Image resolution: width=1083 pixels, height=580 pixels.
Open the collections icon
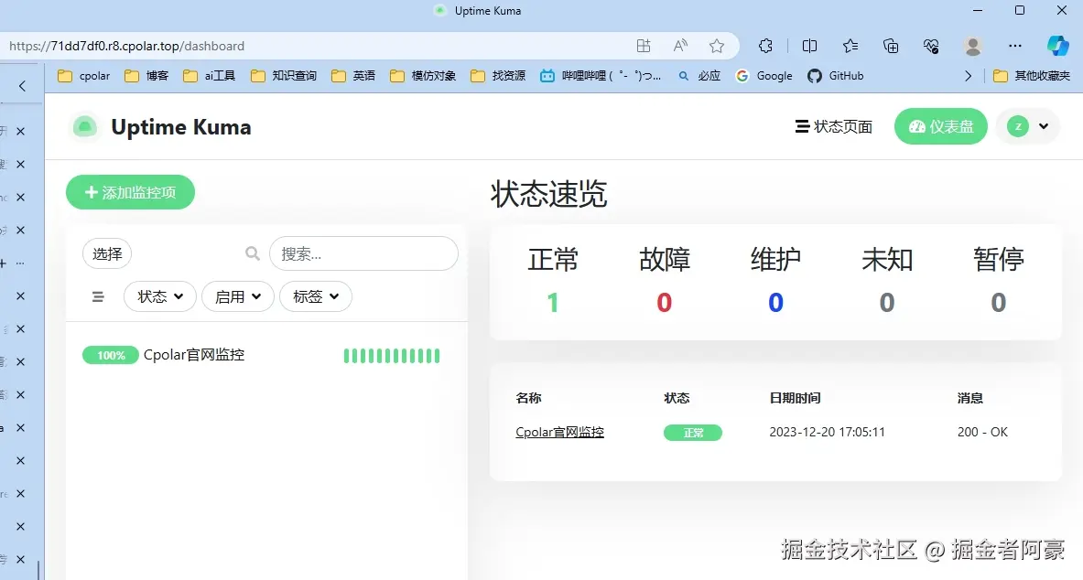(891, 47)
